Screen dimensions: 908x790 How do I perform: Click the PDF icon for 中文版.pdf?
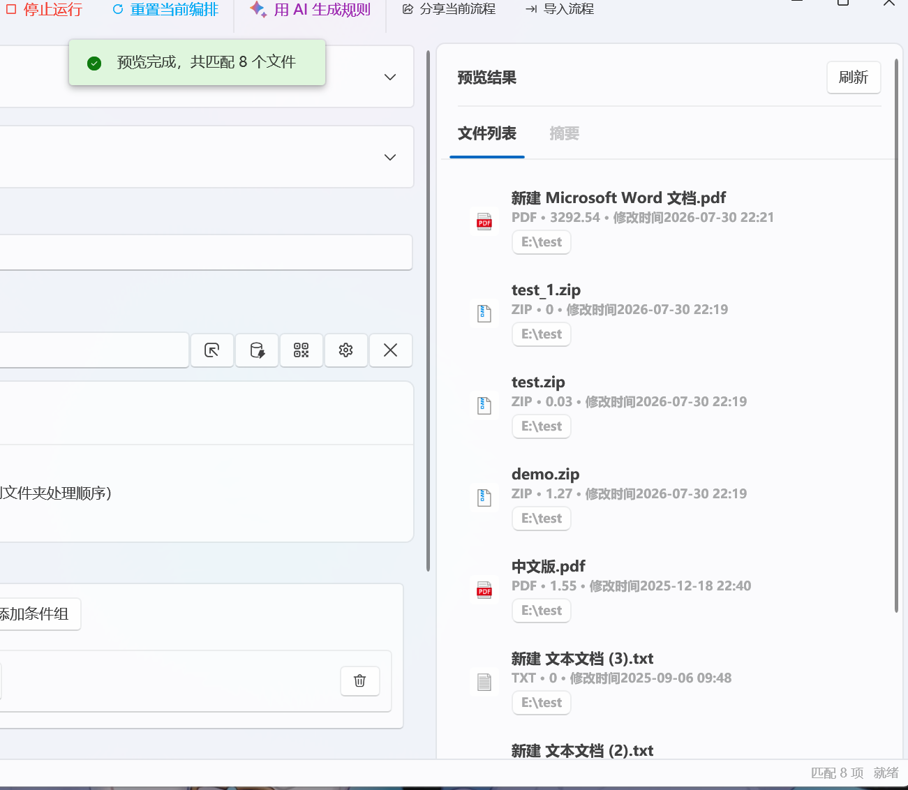(484, 590)
